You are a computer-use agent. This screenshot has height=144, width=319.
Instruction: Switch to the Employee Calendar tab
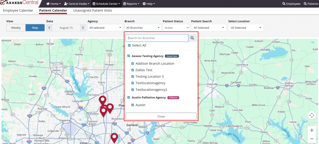point(18,11)
